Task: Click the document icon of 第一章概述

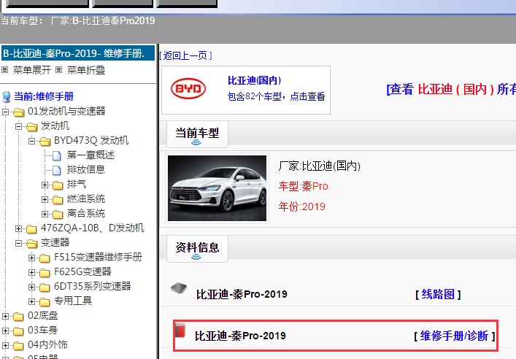Action: 57,155
